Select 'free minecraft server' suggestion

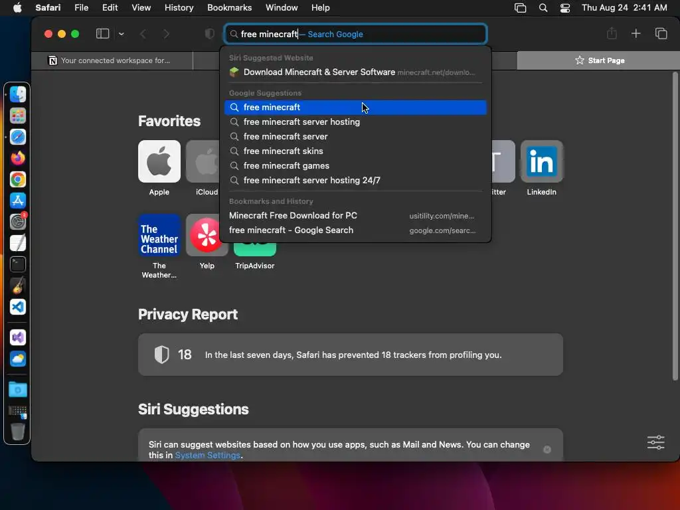point(356,137)
